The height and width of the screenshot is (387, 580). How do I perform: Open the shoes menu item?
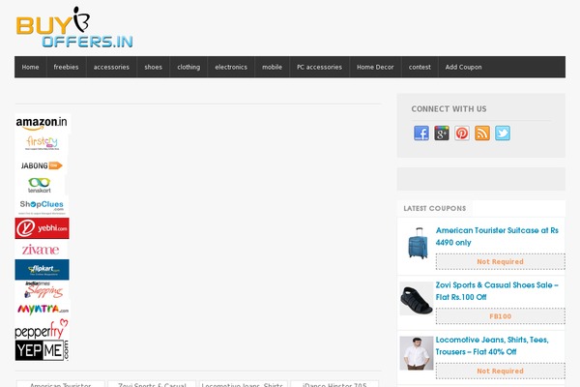153,67
